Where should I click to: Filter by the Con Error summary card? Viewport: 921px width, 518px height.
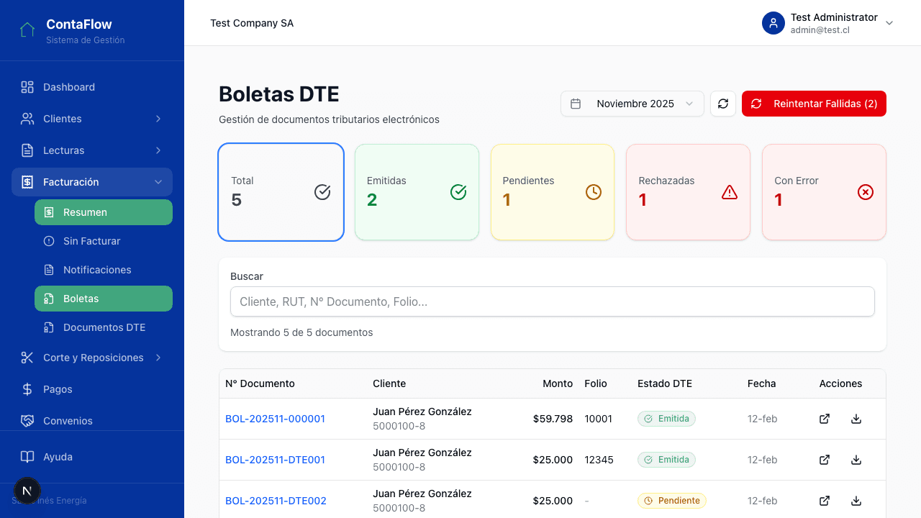824,192
